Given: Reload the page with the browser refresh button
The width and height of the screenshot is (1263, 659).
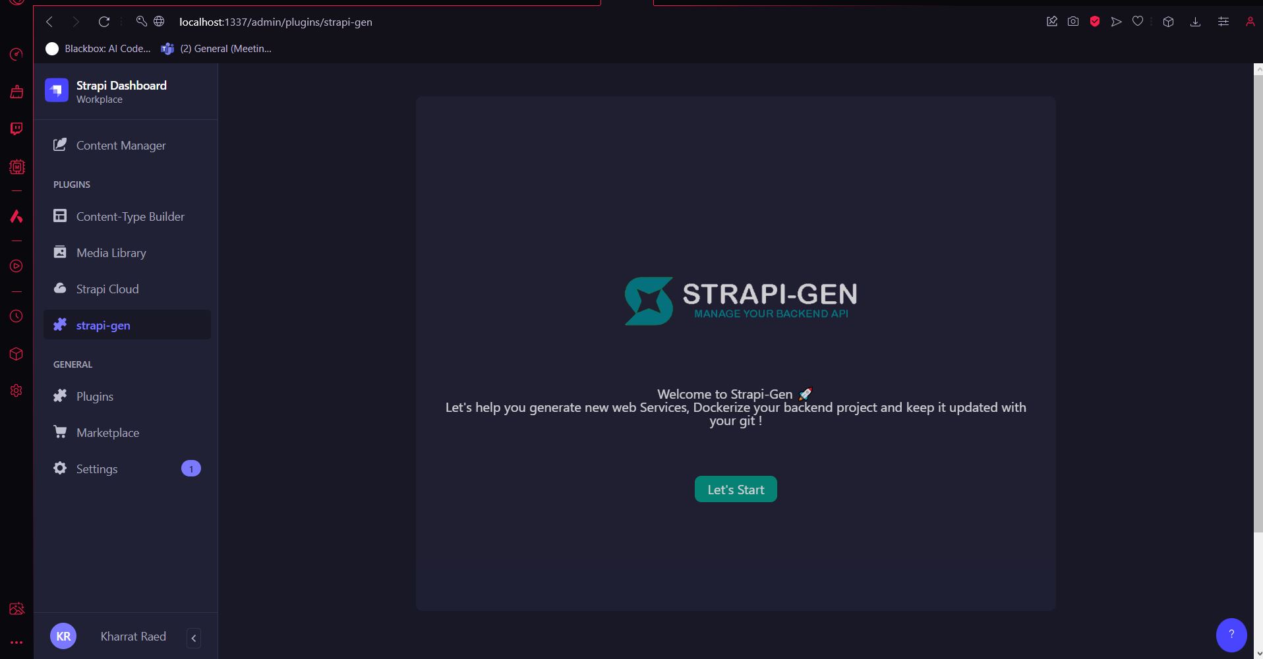Looking at the screenshot, I should pos(104,22).
